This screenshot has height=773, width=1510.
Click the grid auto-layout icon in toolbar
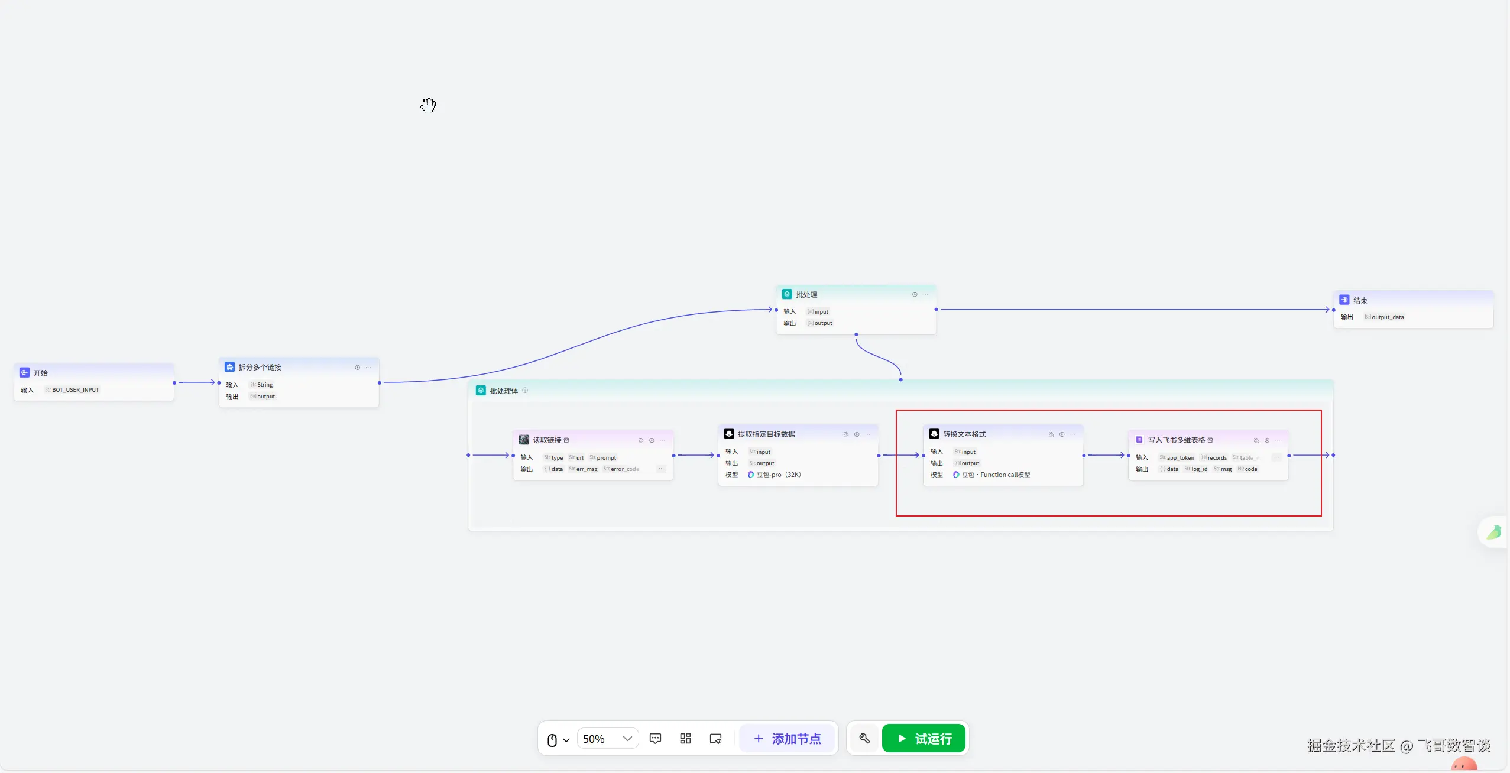[685, 739]
